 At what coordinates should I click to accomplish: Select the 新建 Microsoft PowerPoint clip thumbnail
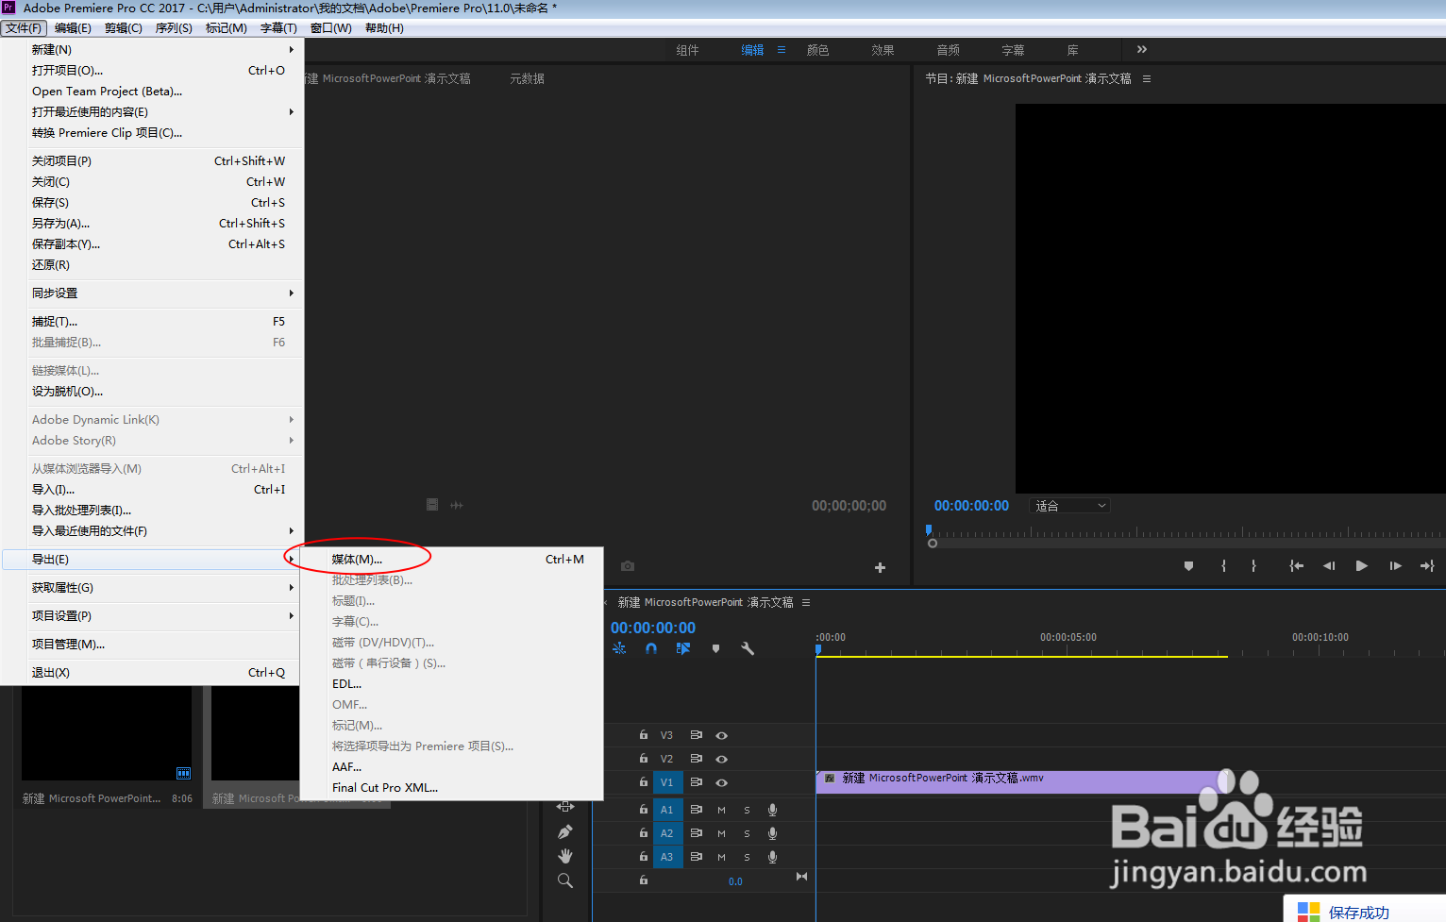click(x=107, y=734)
